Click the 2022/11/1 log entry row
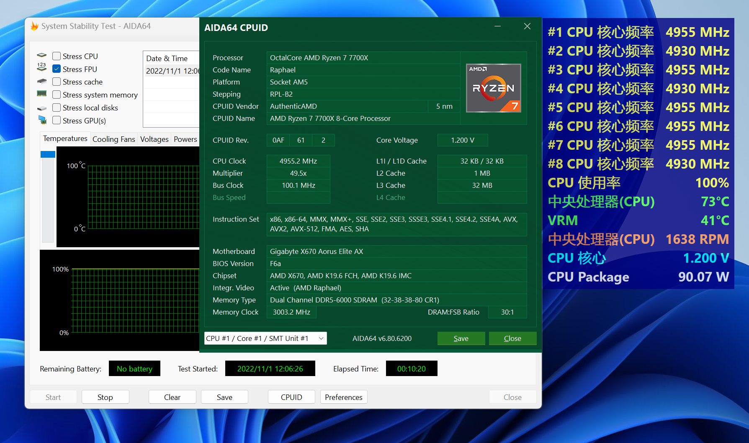This screenshot has width=749, height=443. click(x=172, y=71)
